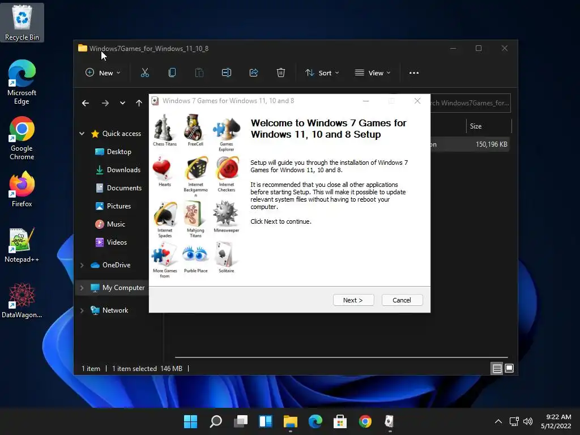Image resolution: width=580 pixels, height=435 pixels.
Task: Click the Share icon in Explorer toolbar
Action: 254,73
